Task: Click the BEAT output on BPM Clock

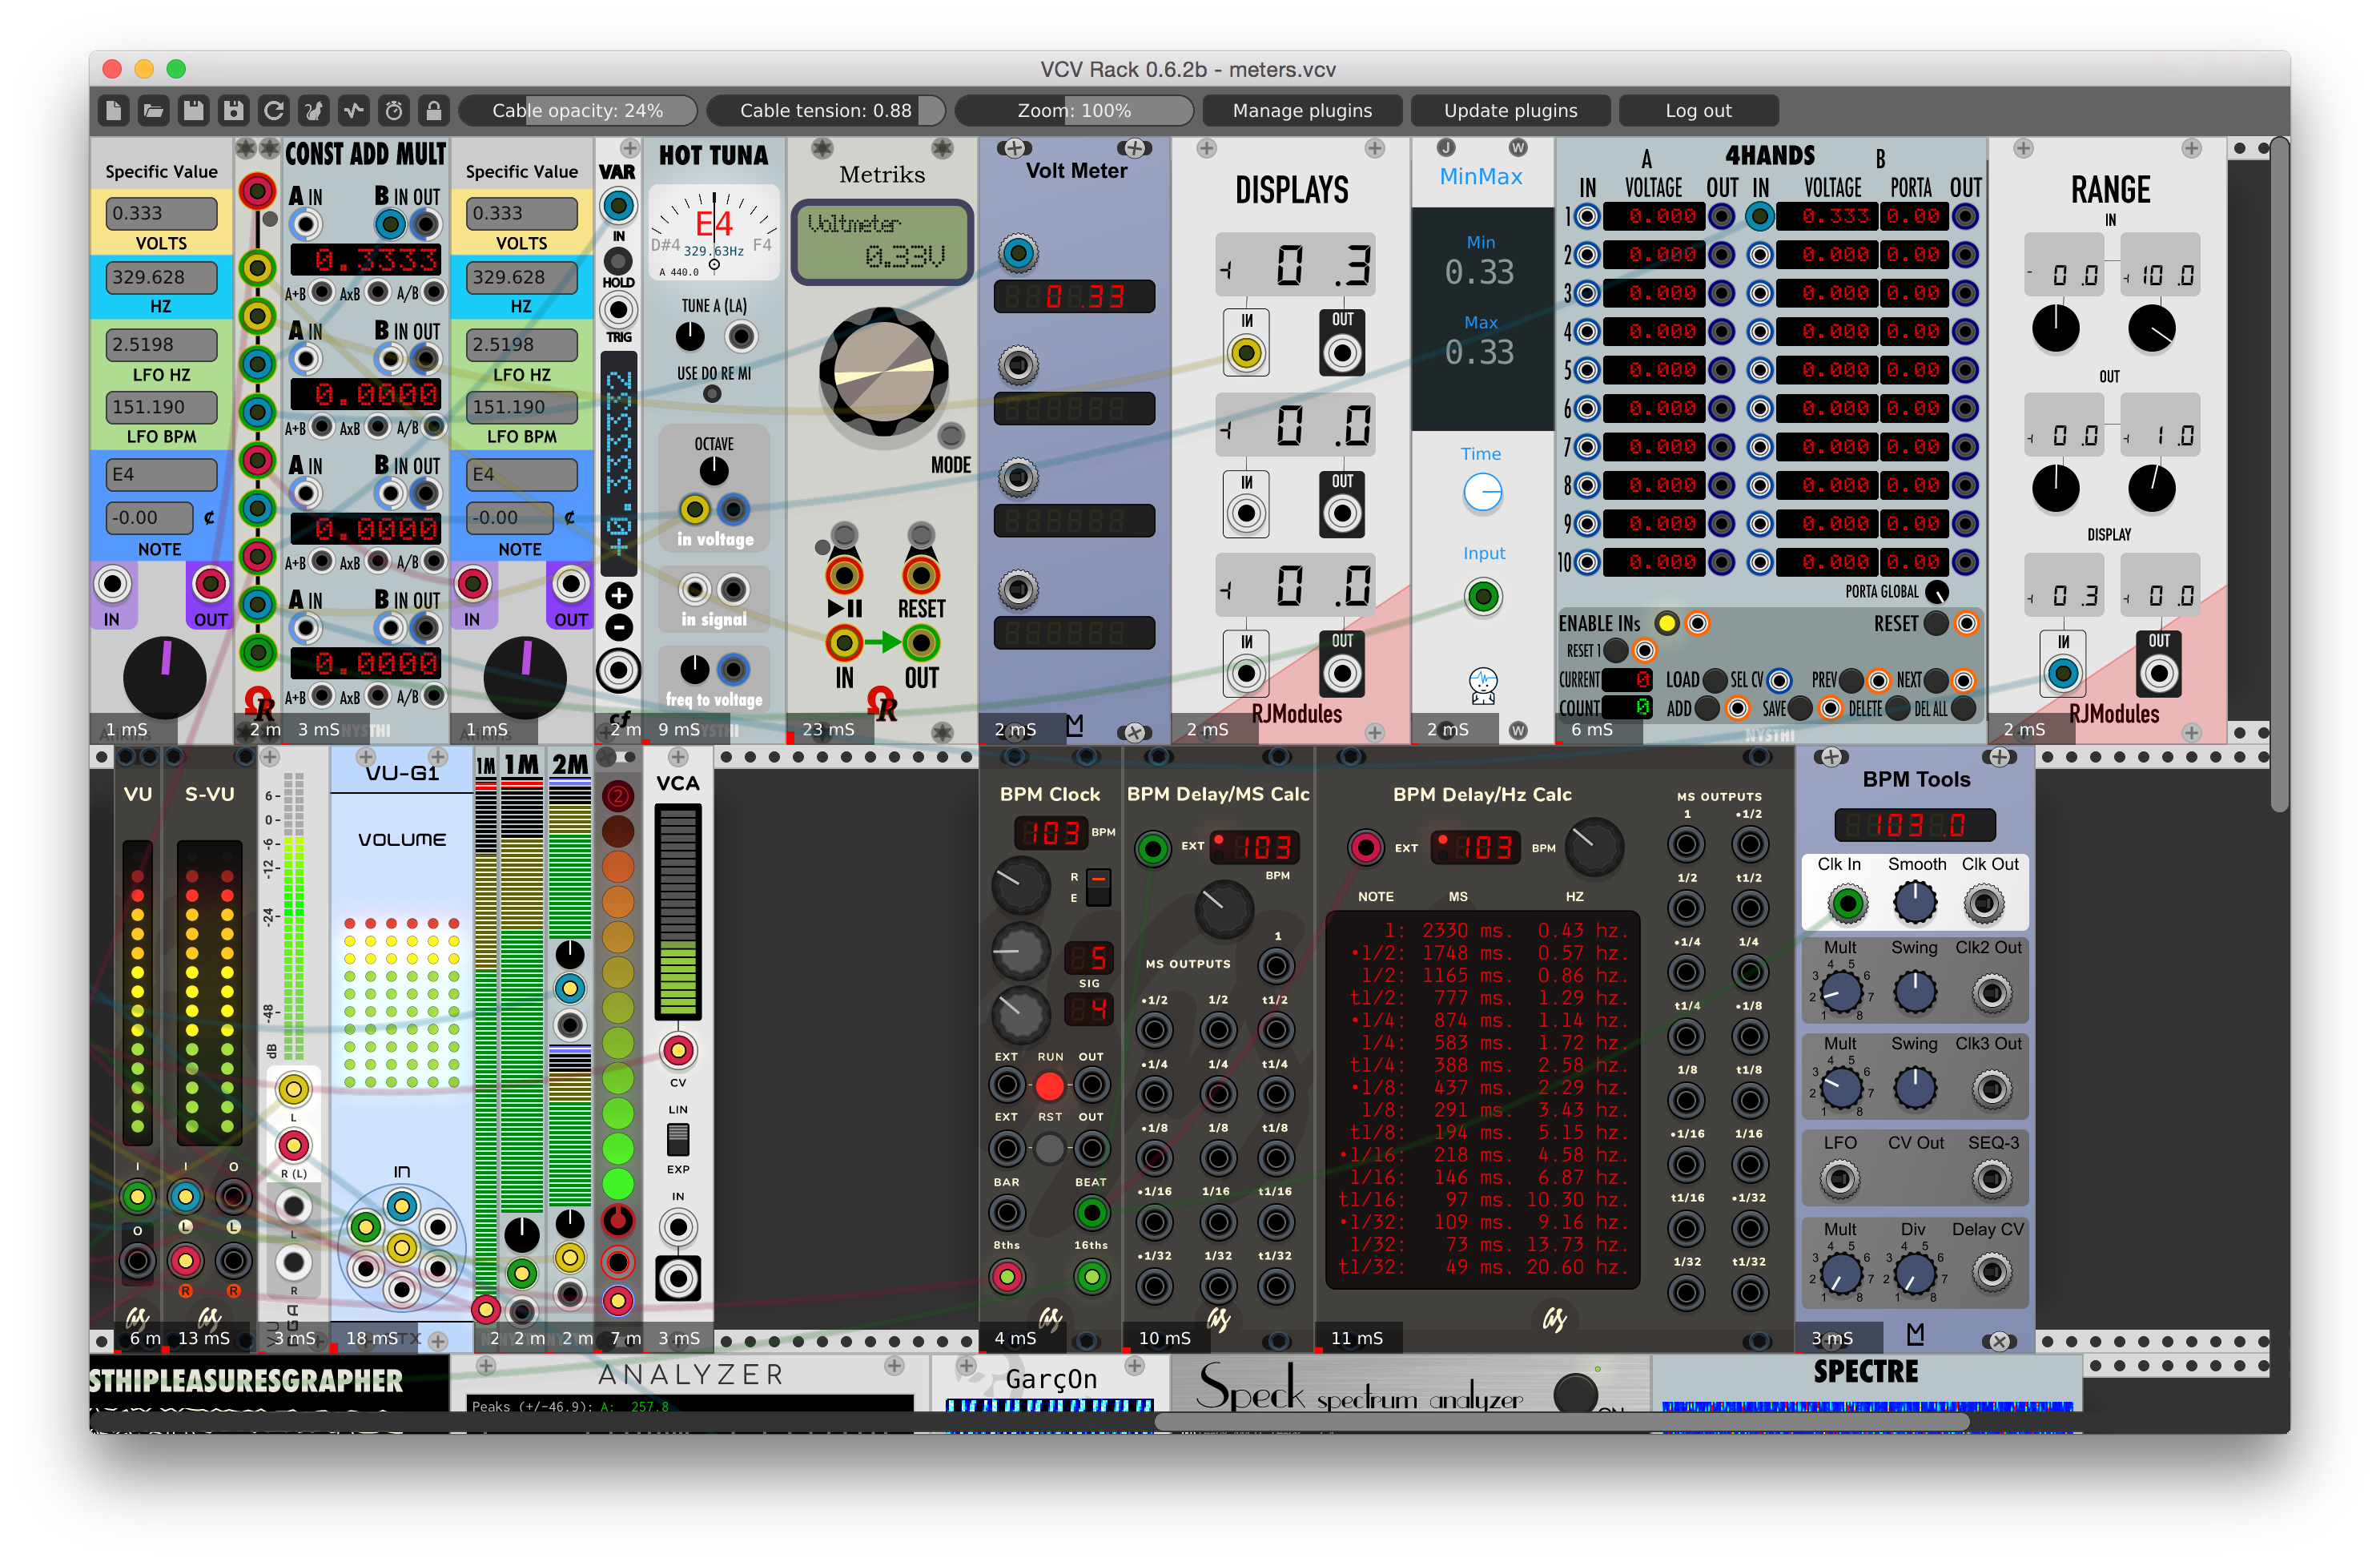Action: 1091,1213
